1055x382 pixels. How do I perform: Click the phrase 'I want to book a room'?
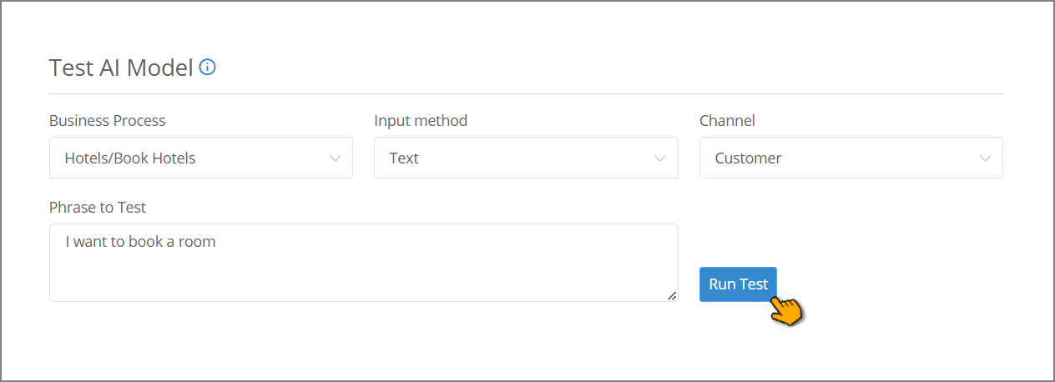pyautogui.click(x=140, y=243)
